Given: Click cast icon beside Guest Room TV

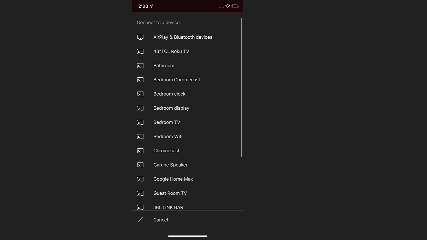Looking at the screenshot, I should pos(140,193).
